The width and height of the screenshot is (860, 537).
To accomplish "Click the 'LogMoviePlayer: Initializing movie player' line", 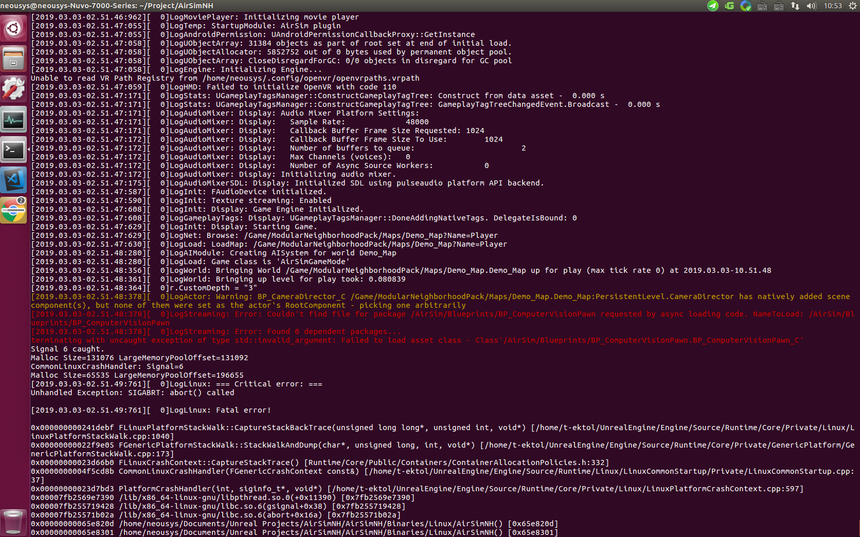I will 195,17.
